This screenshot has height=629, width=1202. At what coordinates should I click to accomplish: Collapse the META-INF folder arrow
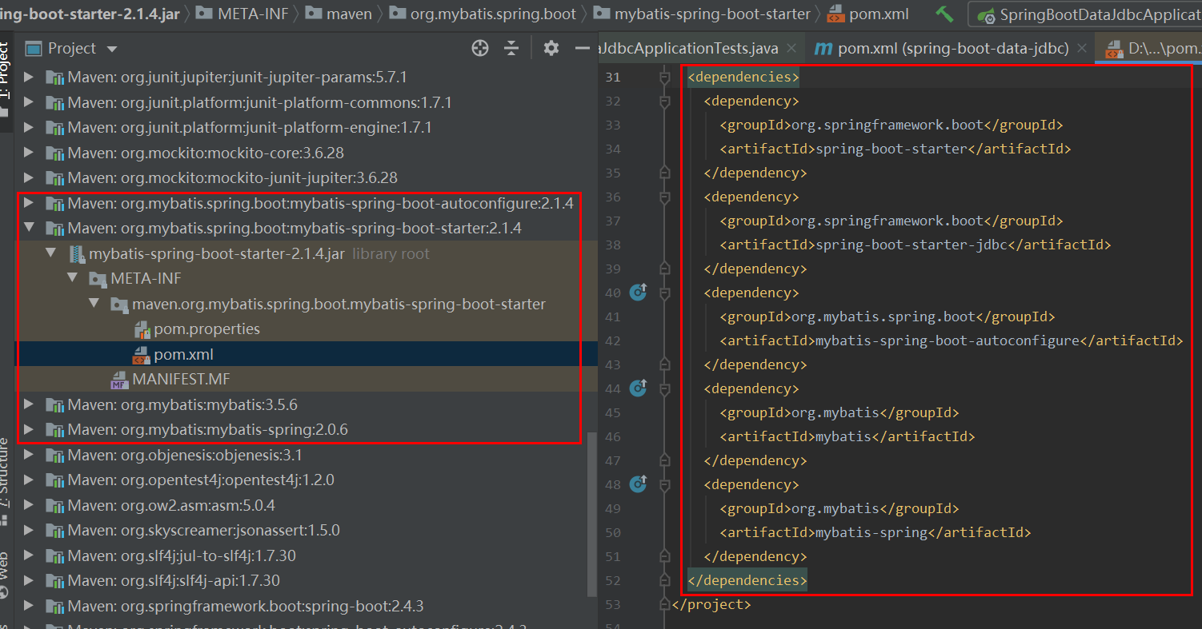pos(72,278)
